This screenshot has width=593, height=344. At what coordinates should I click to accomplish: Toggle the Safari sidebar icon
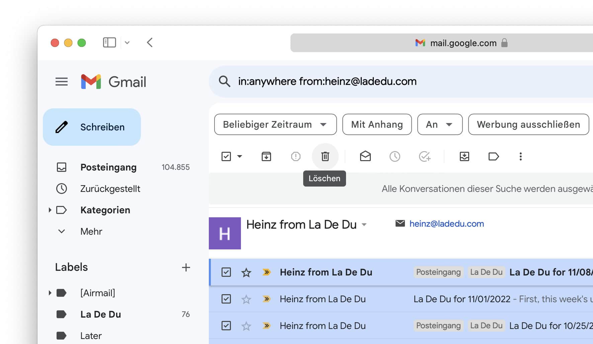(x=109, y=42)
